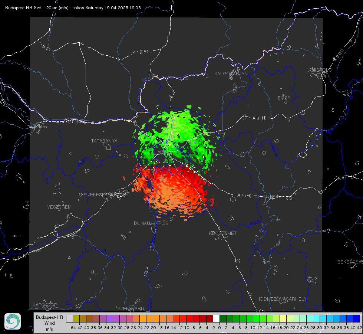
Task: Click the Somogy county label
Action: click(74, 274)
